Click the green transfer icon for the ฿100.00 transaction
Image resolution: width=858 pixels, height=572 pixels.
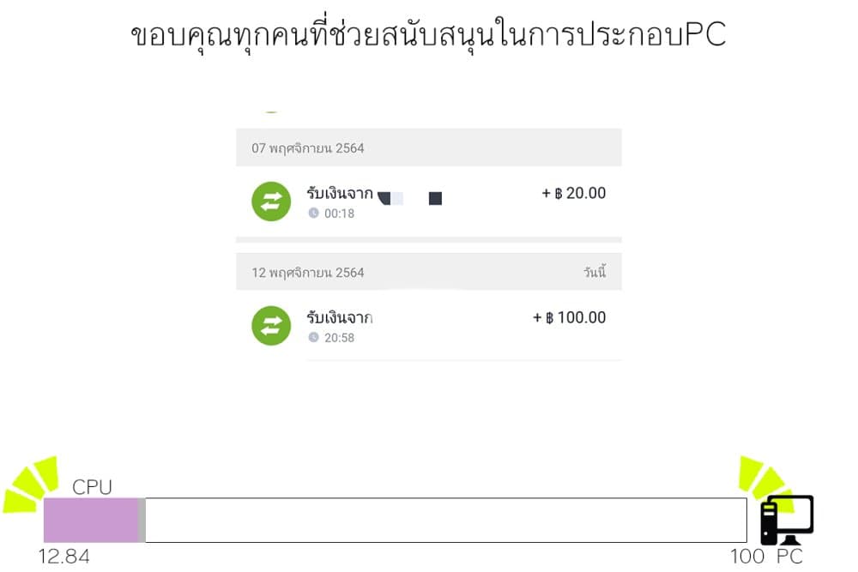point(271,325)
